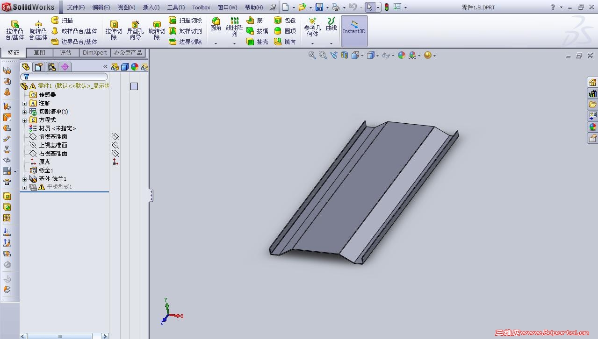This screenshot has width=598, height=339.
Task: Select the 拉伸凸台/基体 extrude boss tool
Action: coord(15,30)
